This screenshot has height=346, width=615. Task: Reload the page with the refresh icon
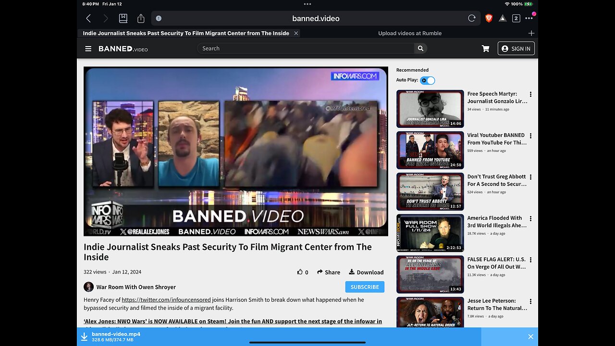(472, 18)
